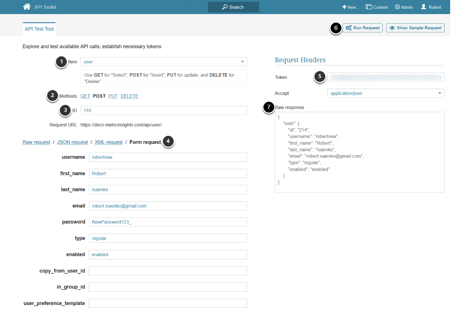This screenshot has width=460, height=317.
Task: Click the Robert user profile icon
Action: pyautogui.click(x=423, y=7)
